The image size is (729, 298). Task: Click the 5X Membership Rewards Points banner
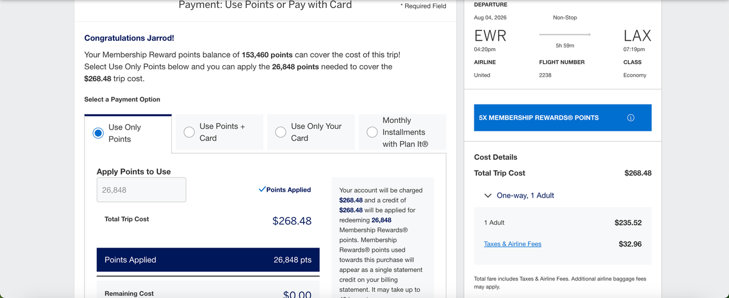click(x=547, y=117)
